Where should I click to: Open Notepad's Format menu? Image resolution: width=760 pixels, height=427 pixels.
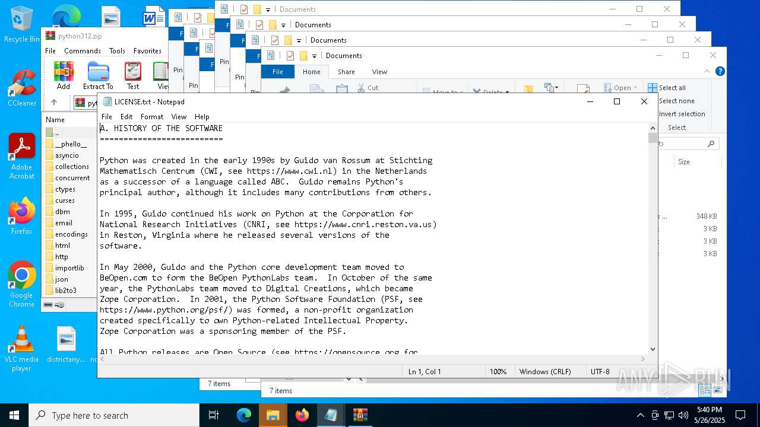tap(152, 117)
